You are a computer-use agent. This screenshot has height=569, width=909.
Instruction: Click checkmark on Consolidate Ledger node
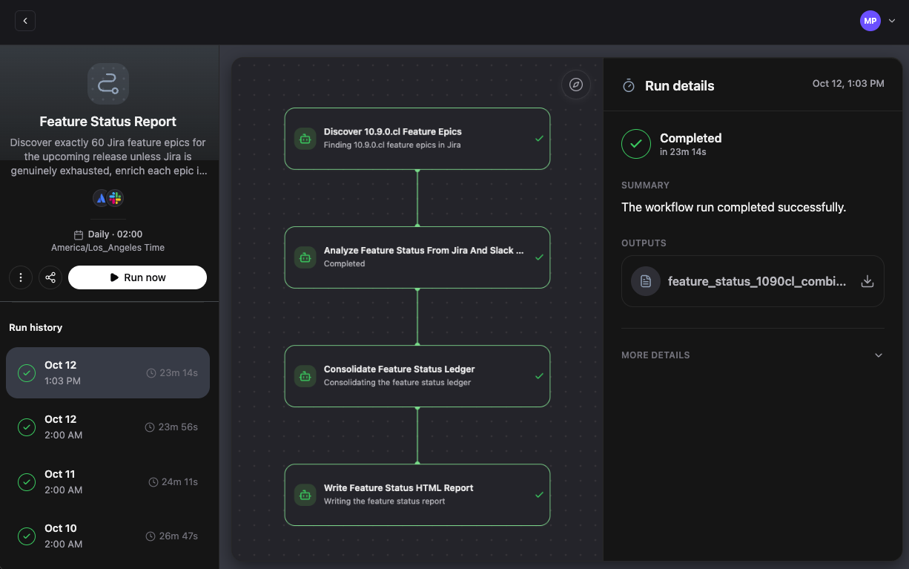click(539, 376)
